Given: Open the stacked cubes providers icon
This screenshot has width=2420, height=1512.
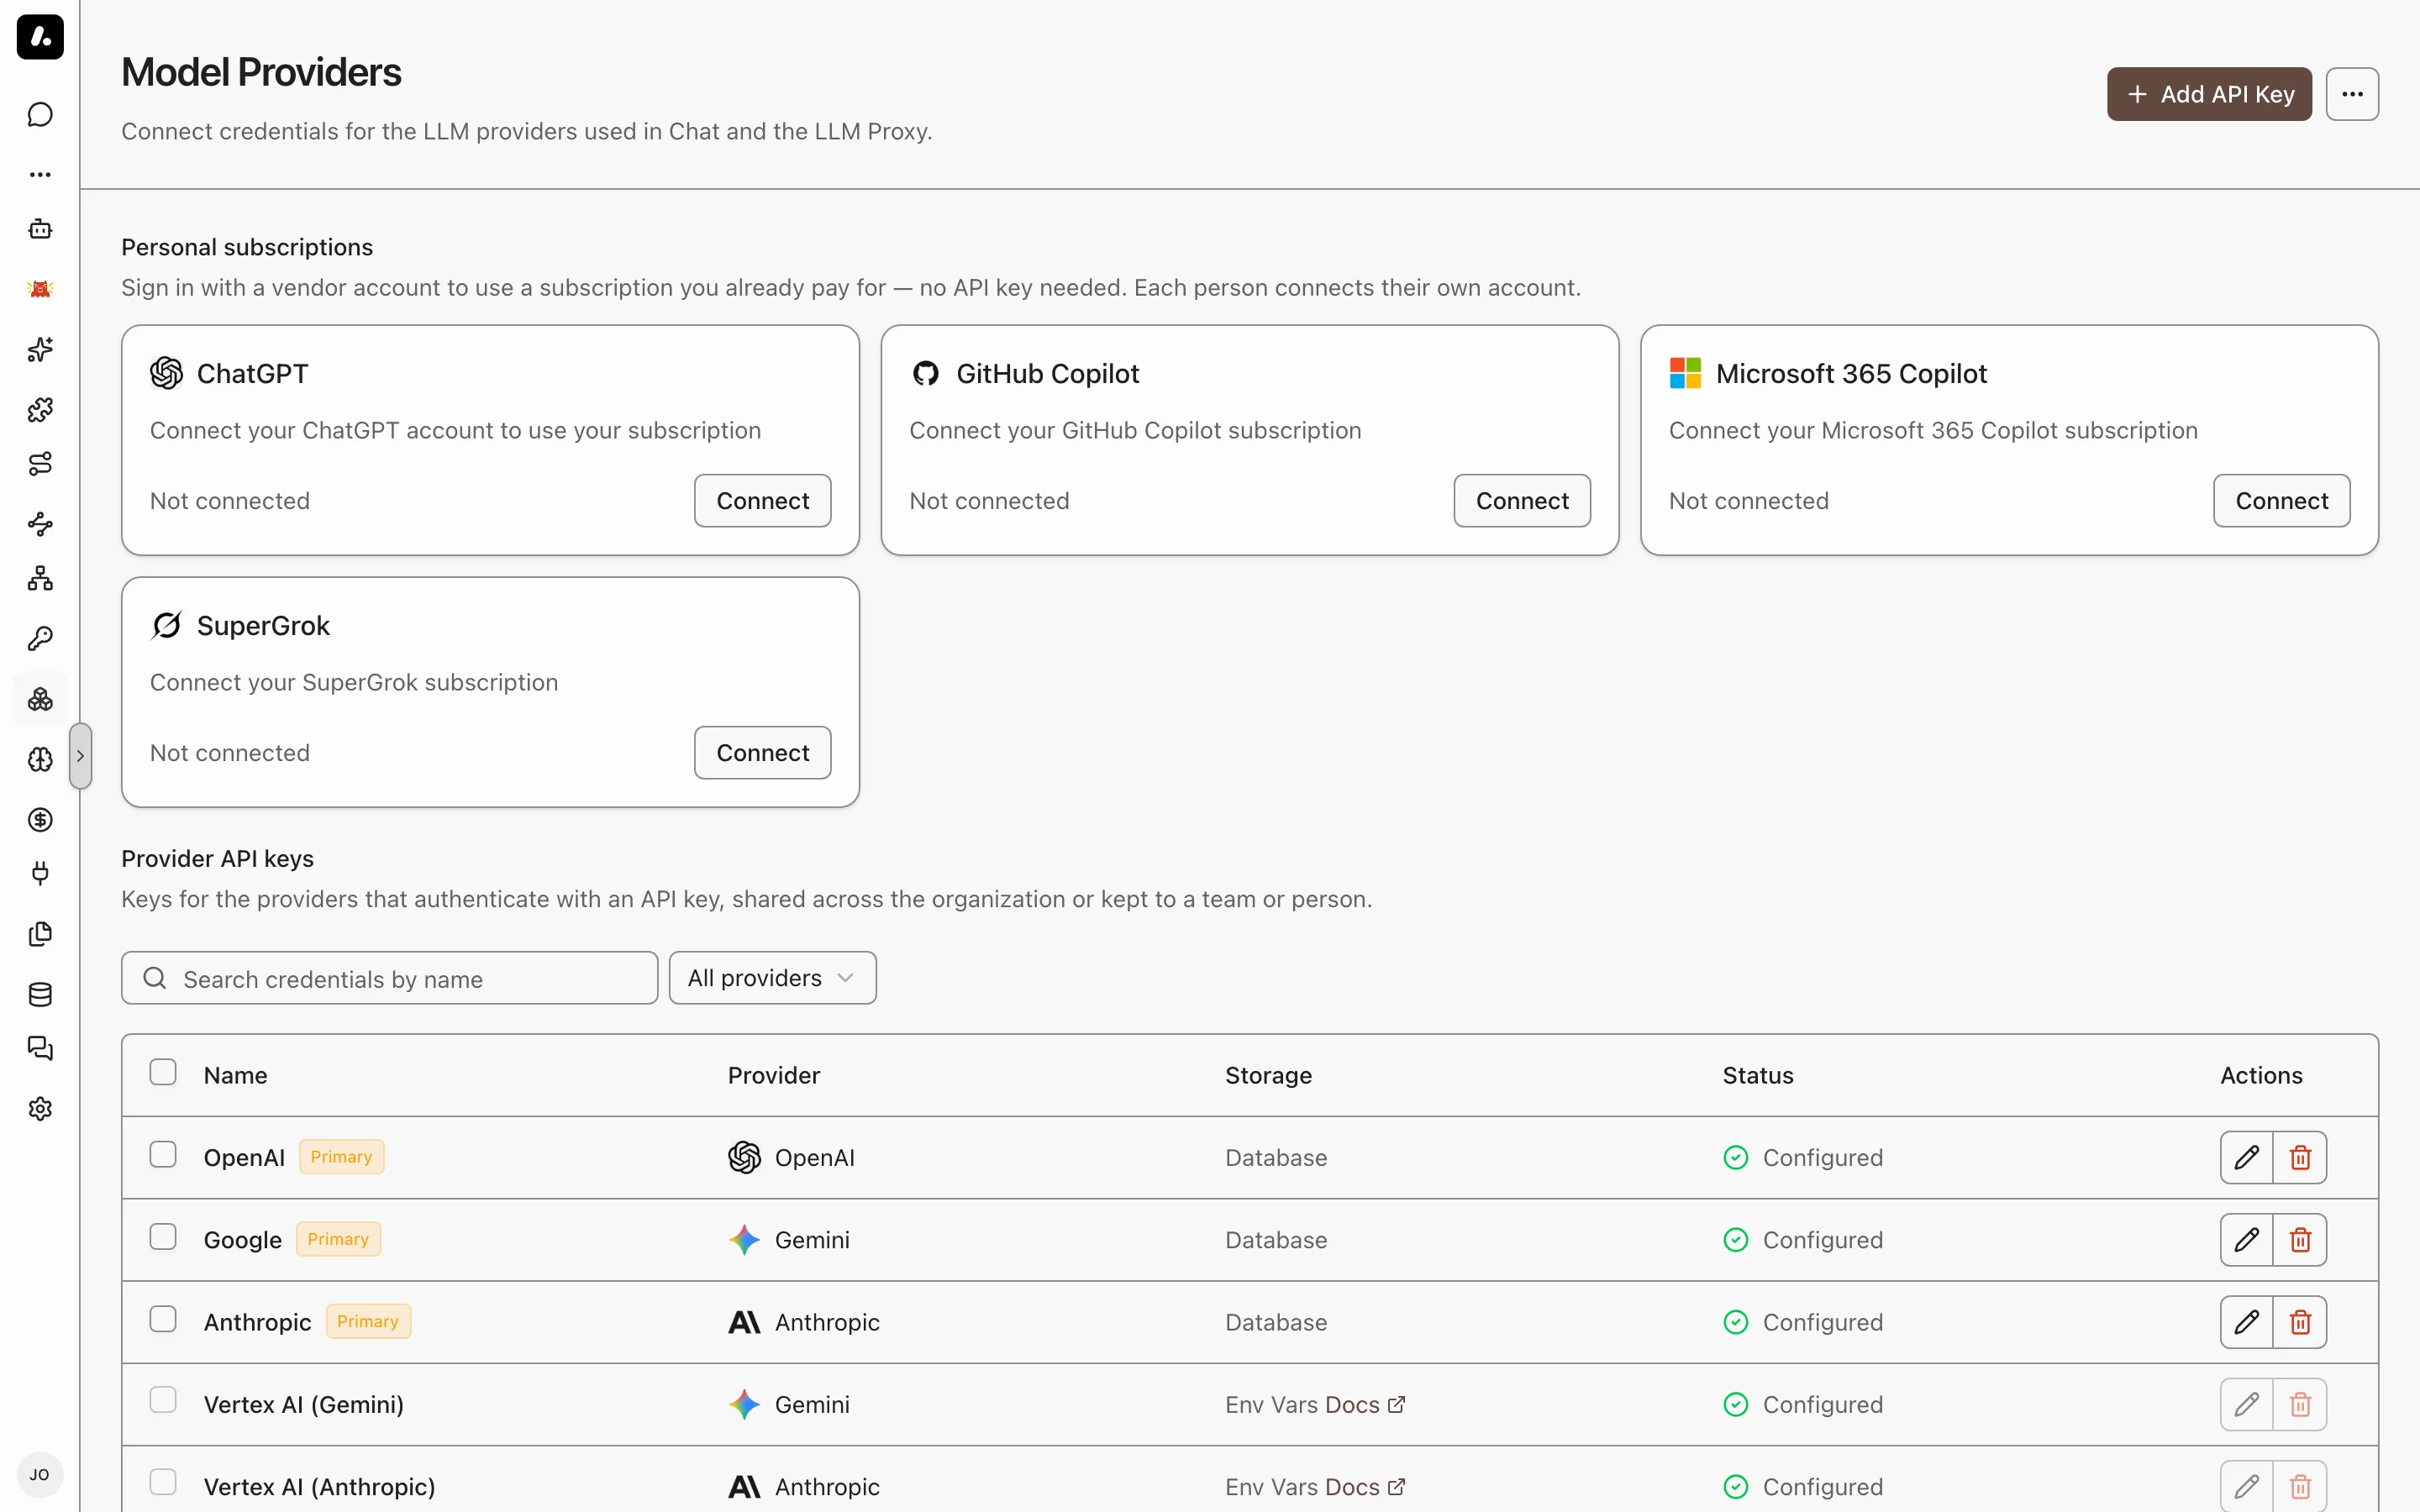Looking at the screenshot, I should point(40,699).
